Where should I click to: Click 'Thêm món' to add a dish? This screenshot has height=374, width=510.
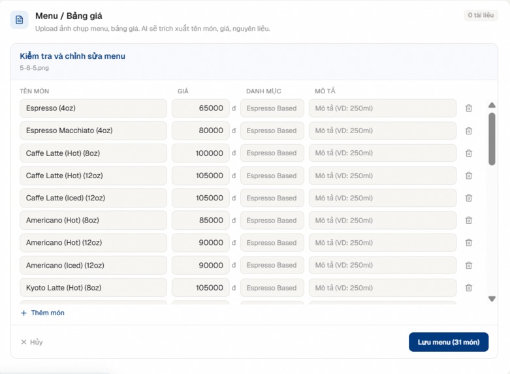click(42, 313)
